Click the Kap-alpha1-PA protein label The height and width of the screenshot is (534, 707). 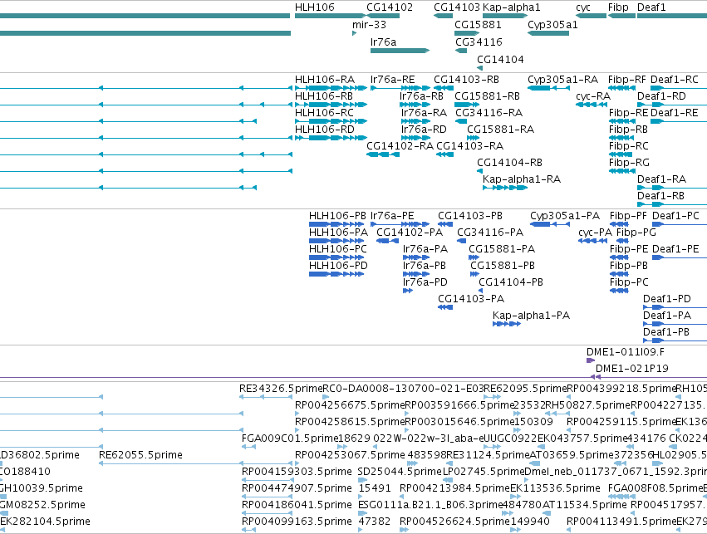pos(531,316)
